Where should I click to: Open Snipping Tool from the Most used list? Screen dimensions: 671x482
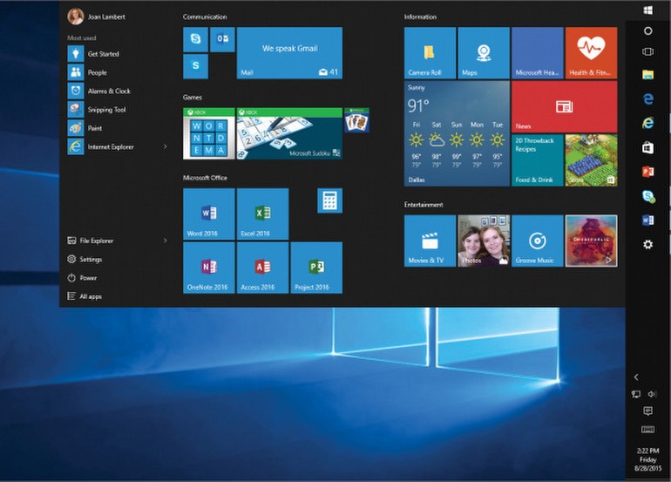(x=106, y=110)
